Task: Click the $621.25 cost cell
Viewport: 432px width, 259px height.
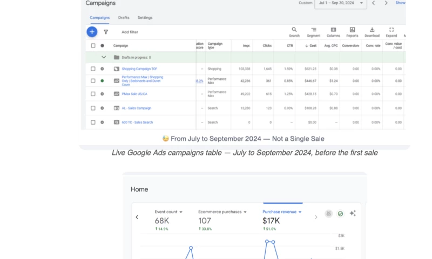Action: [310, 69]
